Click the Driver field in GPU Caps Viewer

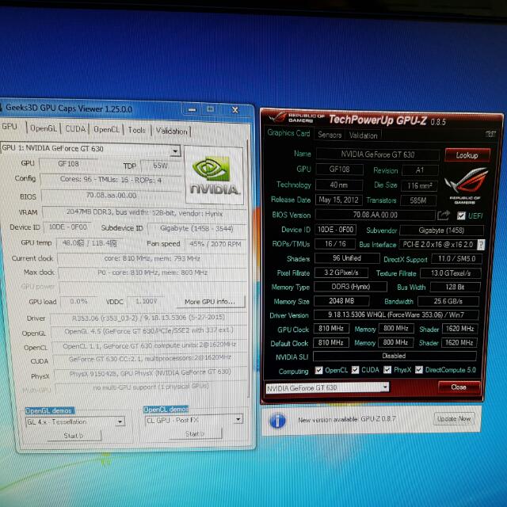pyautogui.click(x=148, y=318)
